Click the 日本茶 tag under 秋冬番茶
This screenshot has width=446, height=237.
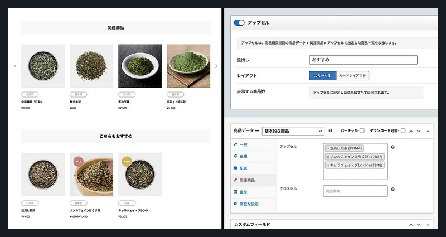79,94
